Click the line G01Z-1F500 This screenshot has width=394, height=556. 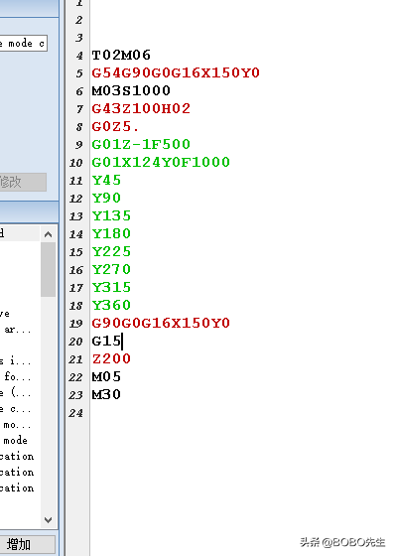[x=141, y=144]
